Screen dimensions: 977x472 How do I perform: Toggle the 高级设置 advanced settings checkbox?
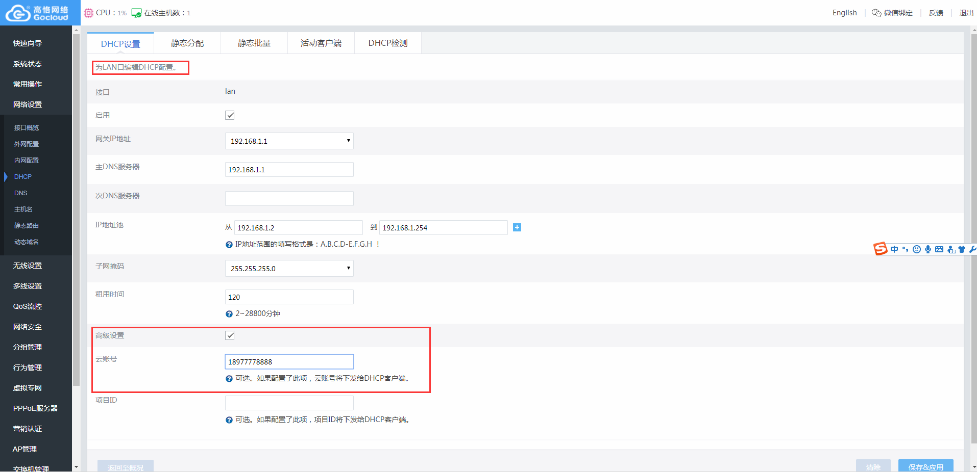[230, 335]
